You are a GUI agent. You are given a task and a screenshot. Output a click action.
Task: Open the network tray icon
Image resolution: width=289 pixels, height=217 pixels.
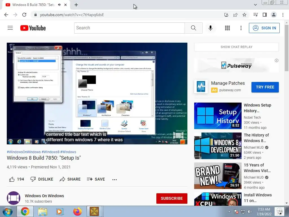[x=243, y=212]
